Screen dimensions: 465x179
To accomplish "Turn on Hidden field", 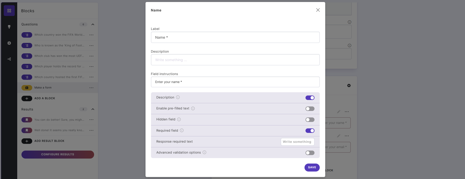I will point(310,120).
